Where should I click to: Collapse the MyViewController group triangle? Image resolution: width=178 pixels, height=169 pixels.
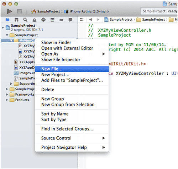point(11,41)
